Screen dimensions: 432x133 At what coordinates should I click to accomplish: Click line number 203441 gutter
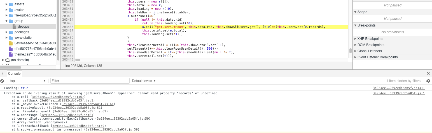67,45
